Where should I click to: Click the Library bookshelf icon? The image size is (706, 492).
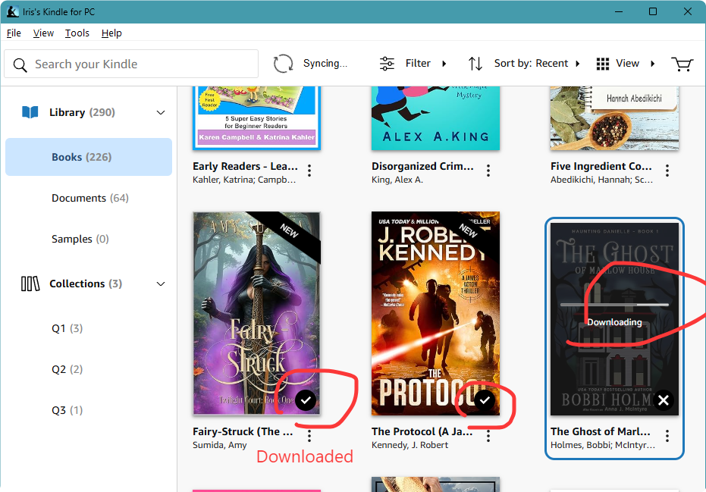click(x=29, y=111)
